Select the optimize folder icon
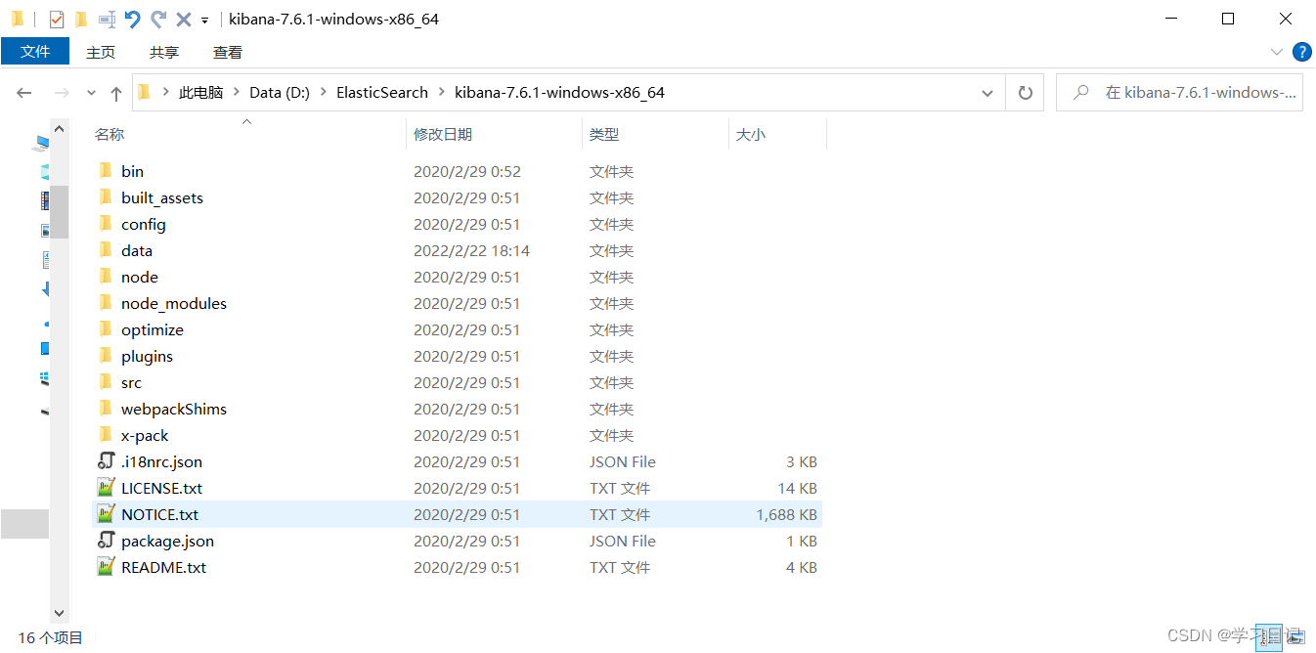Viewport: 1316px width, 653px height. (107, 329)
